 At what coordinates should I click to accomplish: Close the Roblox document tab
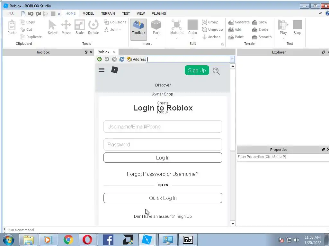coord(114,52)
